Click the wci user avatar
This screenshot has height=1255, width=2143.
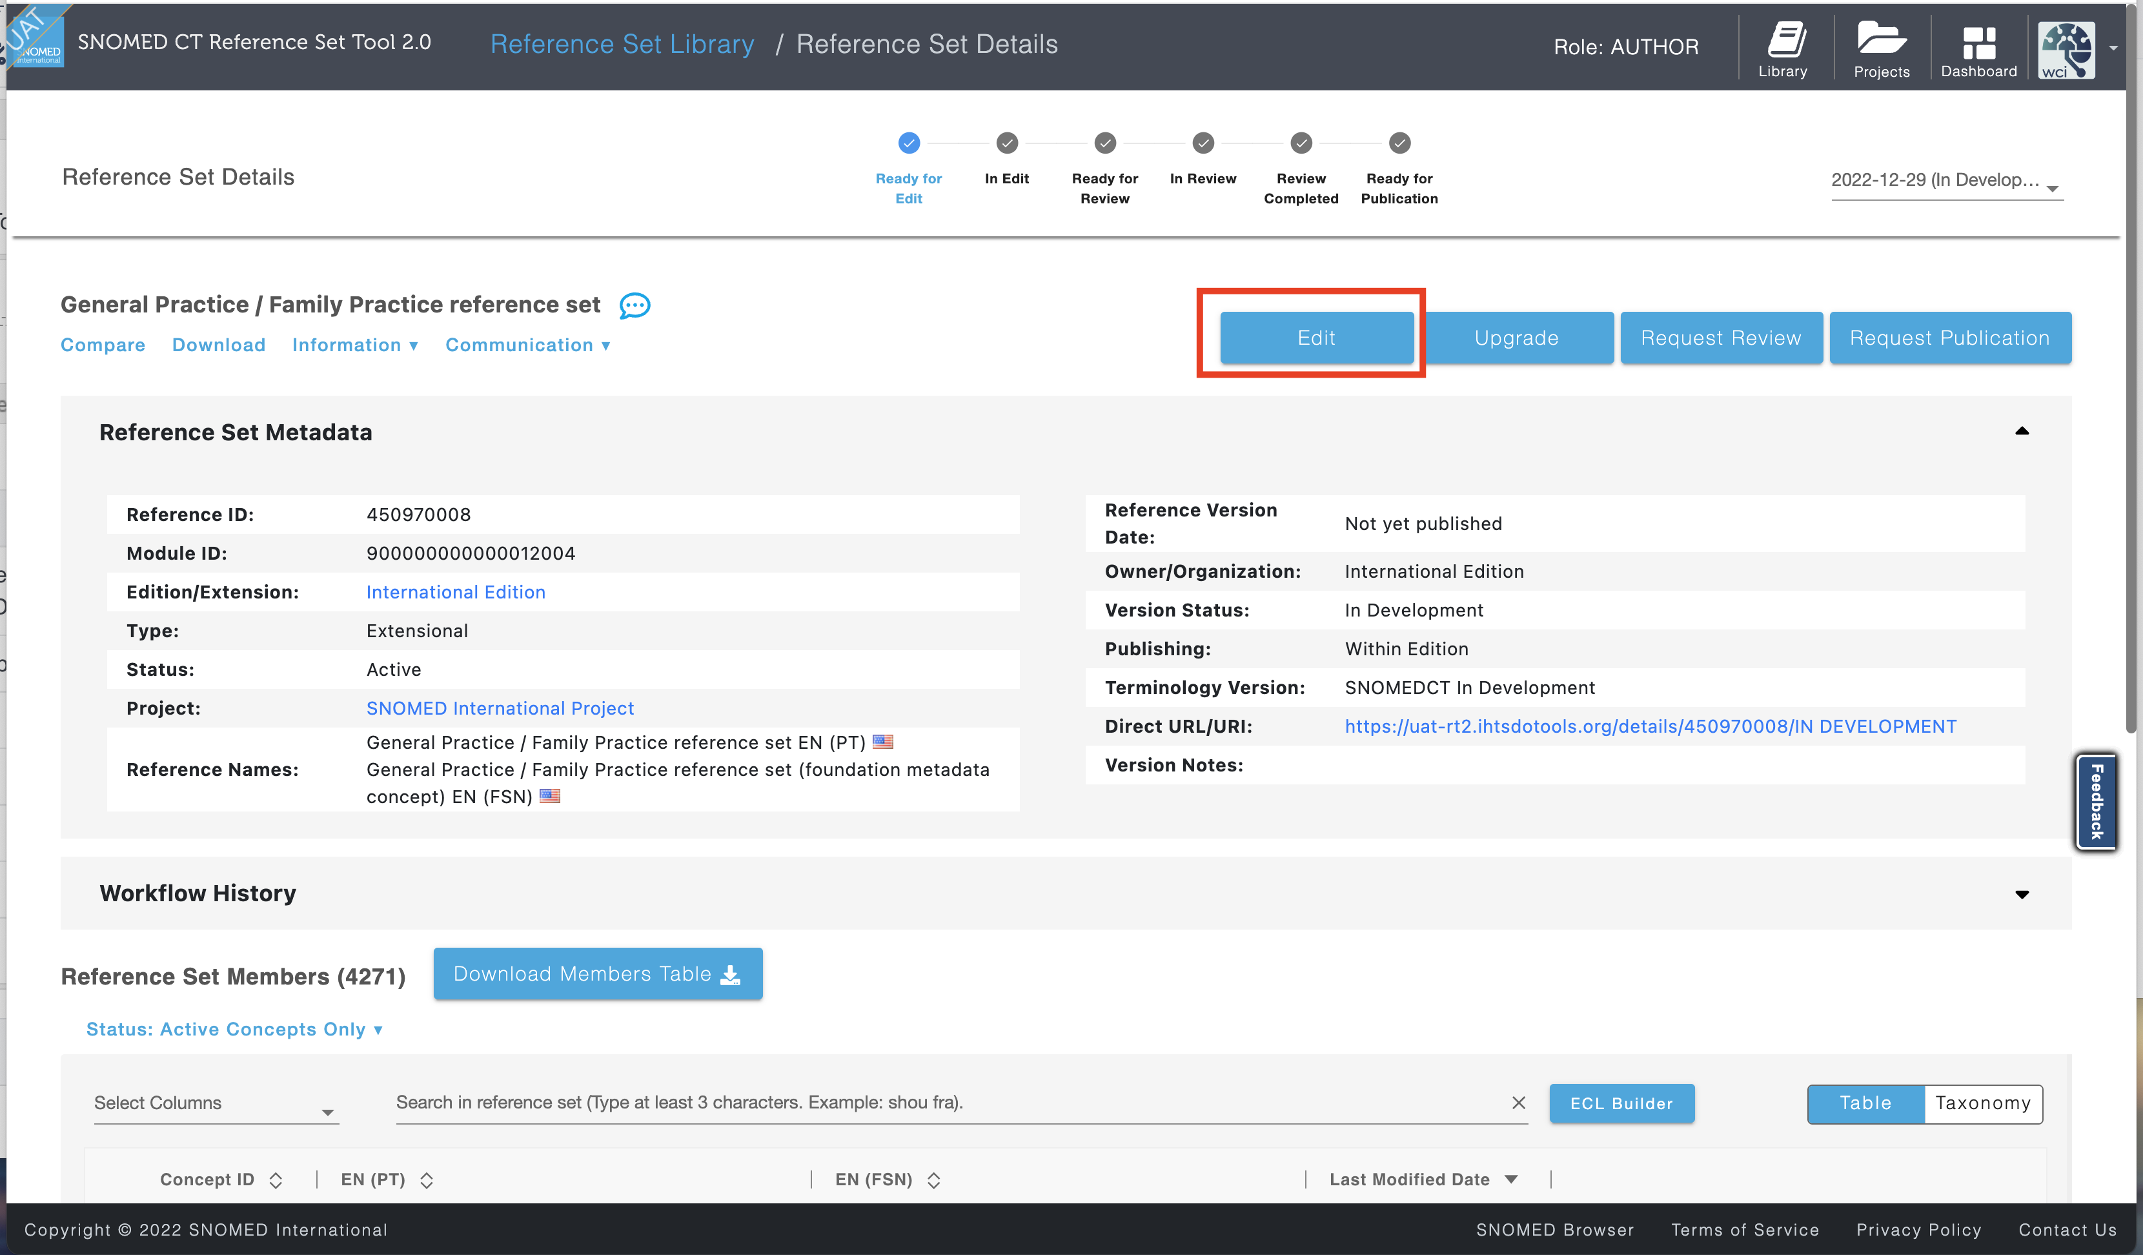(2066, 49)
